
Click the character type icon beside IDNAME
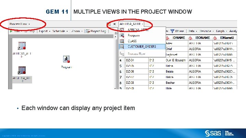click(x=167, y=38)
